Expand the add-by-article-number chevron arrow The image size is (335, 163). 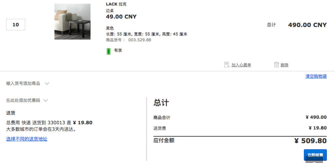(47, 84)
